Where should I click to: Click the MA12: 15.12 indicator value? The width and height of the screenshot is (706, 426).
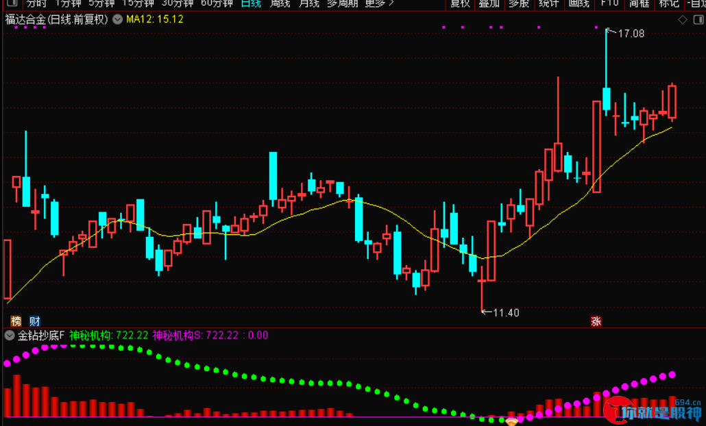click(x=154, y=19)
